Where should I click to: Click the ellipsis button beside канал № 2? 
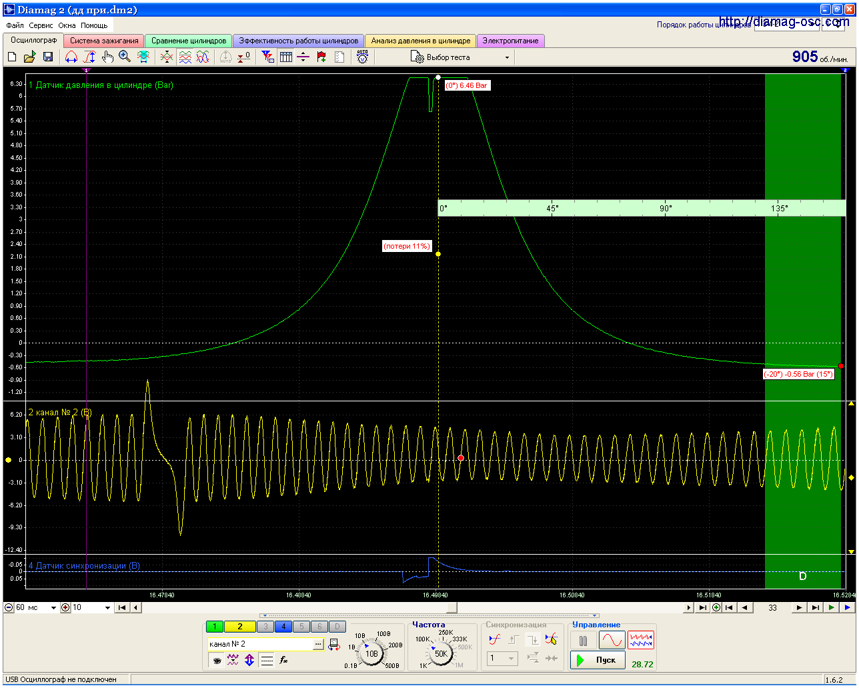click(x=318, y=644)
